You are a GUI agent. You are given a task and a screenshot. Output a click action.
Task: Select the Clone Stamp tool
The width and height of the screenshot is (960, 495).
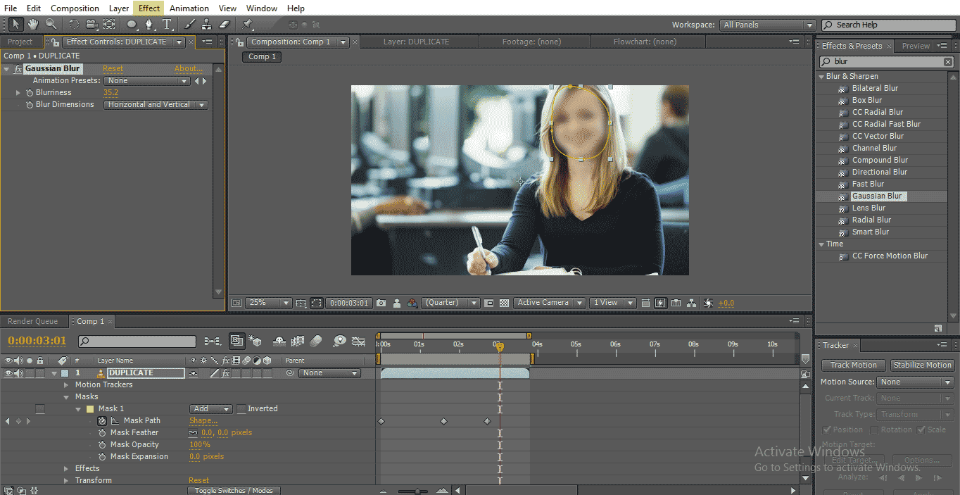point(206,24)
